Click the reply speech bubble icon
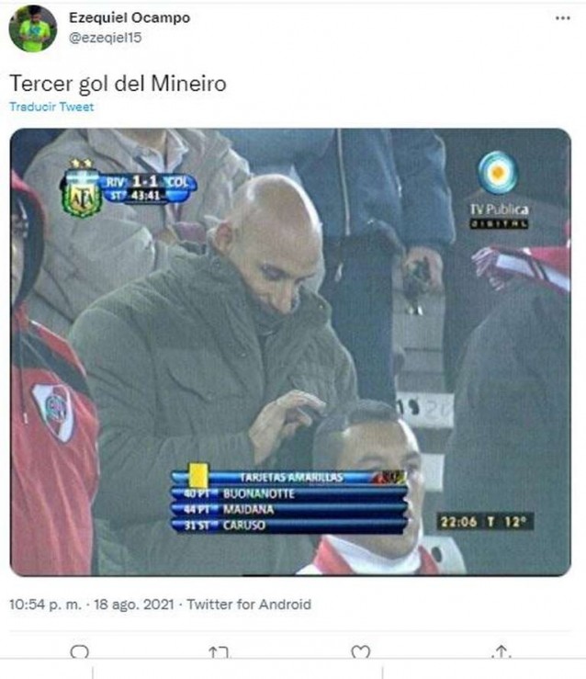This screenshot has width=586, height=679. (x=79, y=651)
